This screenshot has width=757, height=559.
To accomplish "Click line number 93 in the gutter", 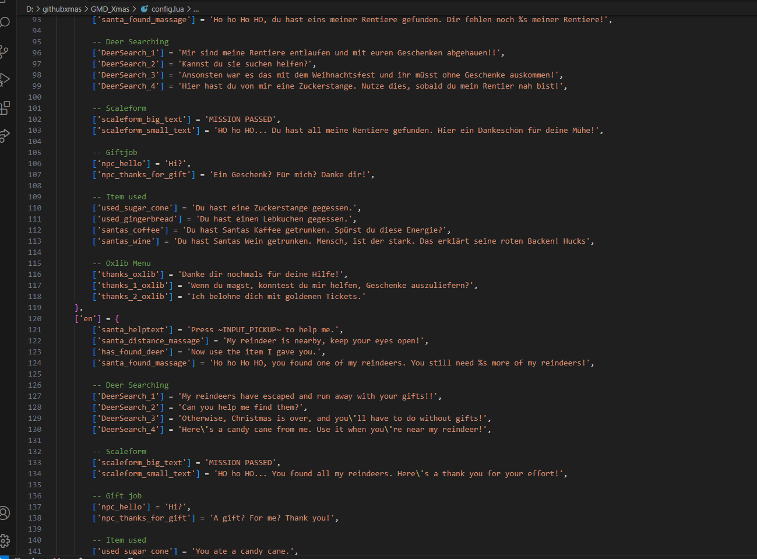I will point(37,20).
